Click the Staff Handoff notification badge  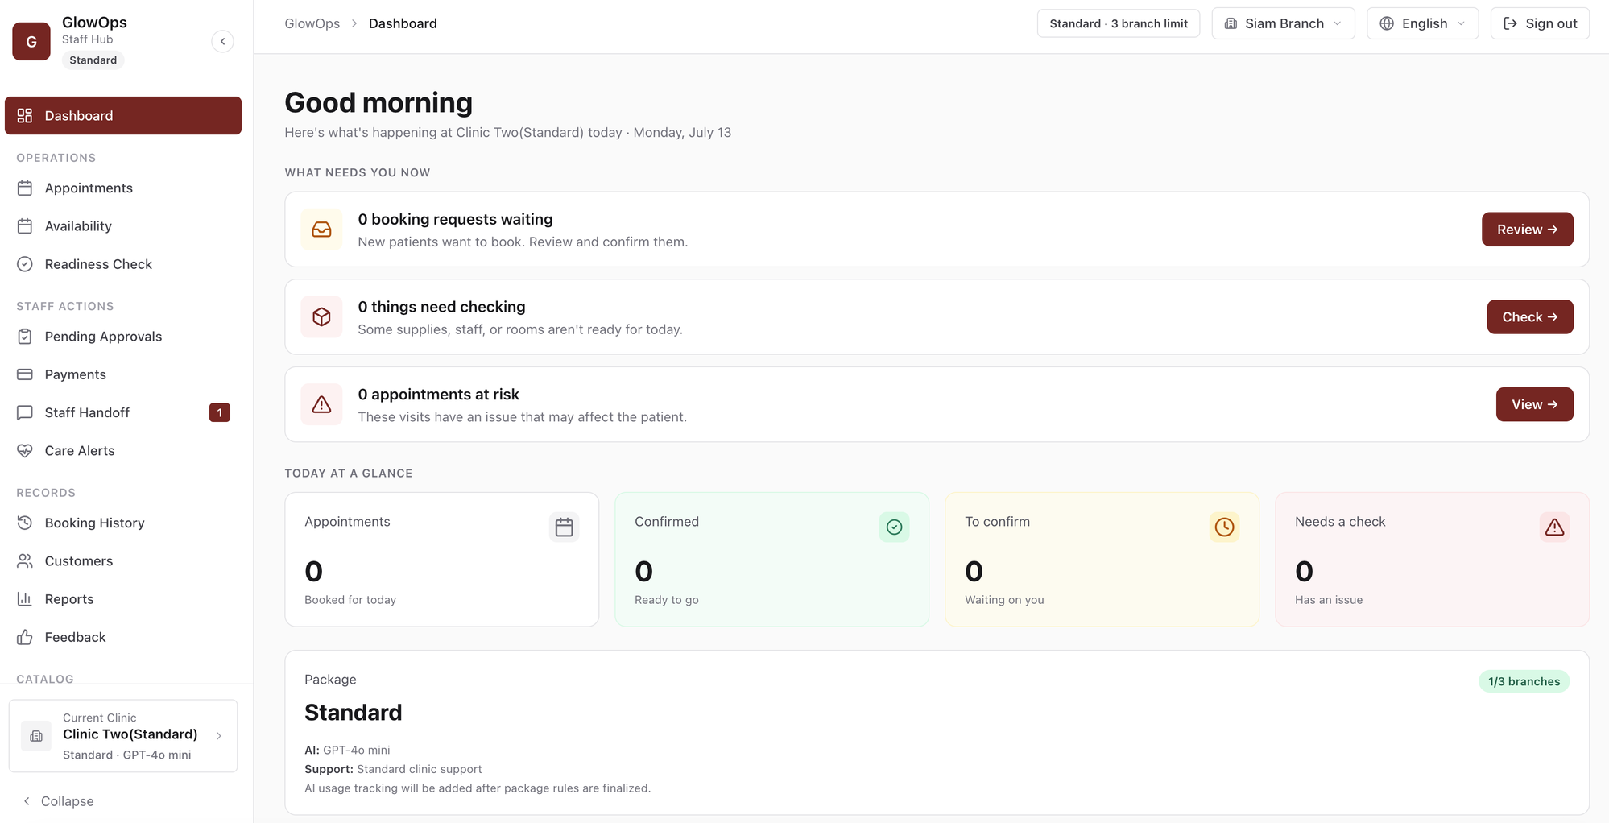pos(219,412)
